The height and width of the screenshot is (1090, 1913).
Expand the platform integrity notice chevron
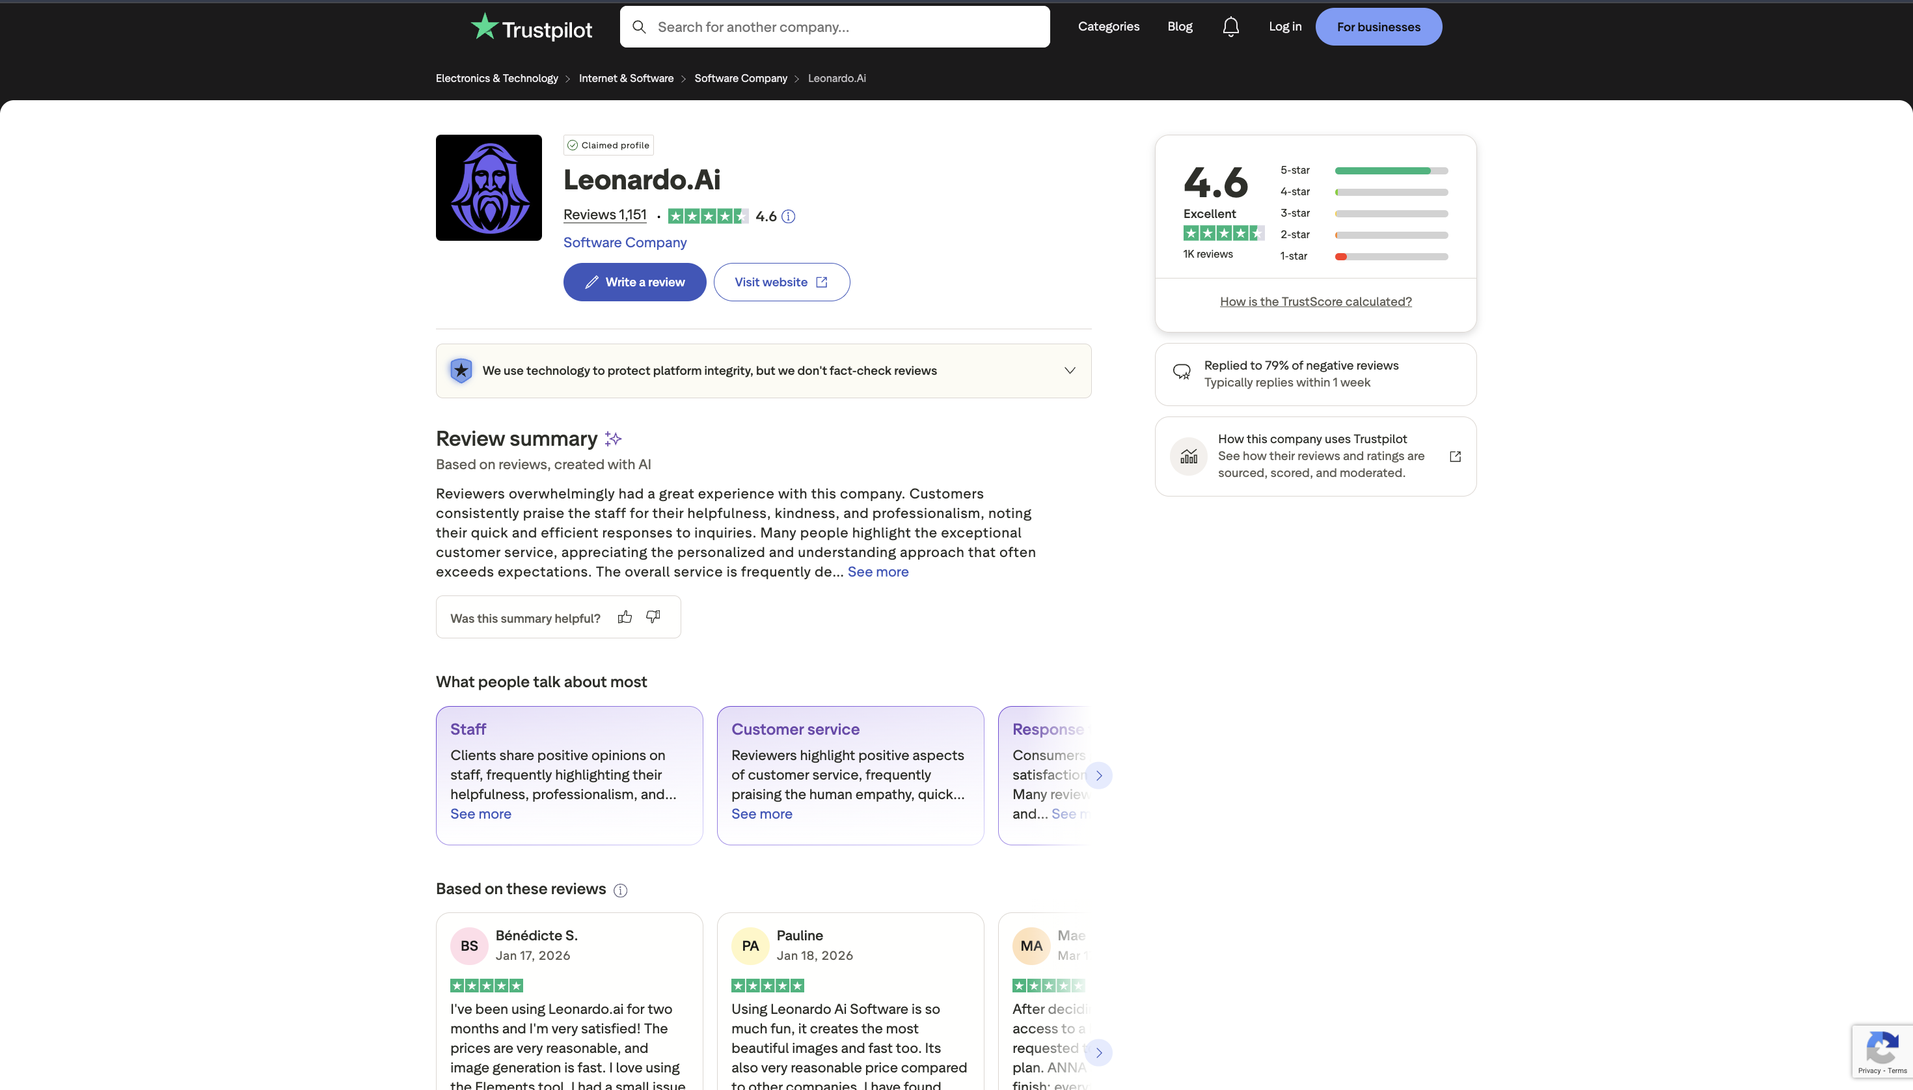click(x=1070, y=370)
